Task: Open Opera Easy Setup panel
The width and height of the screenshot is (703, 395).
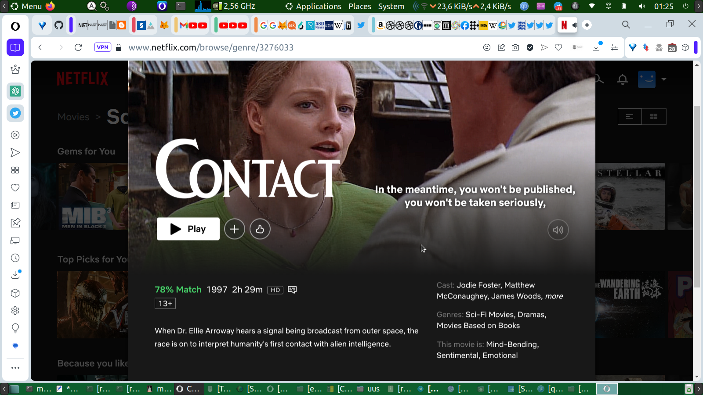Action: click(x=614, y=47)
